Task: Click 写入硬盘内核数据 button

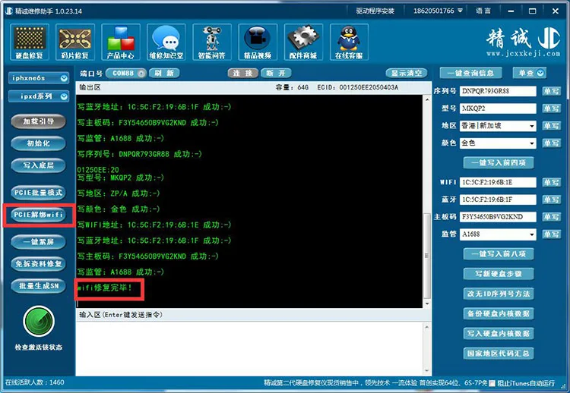Action: [x=499, y=334]
